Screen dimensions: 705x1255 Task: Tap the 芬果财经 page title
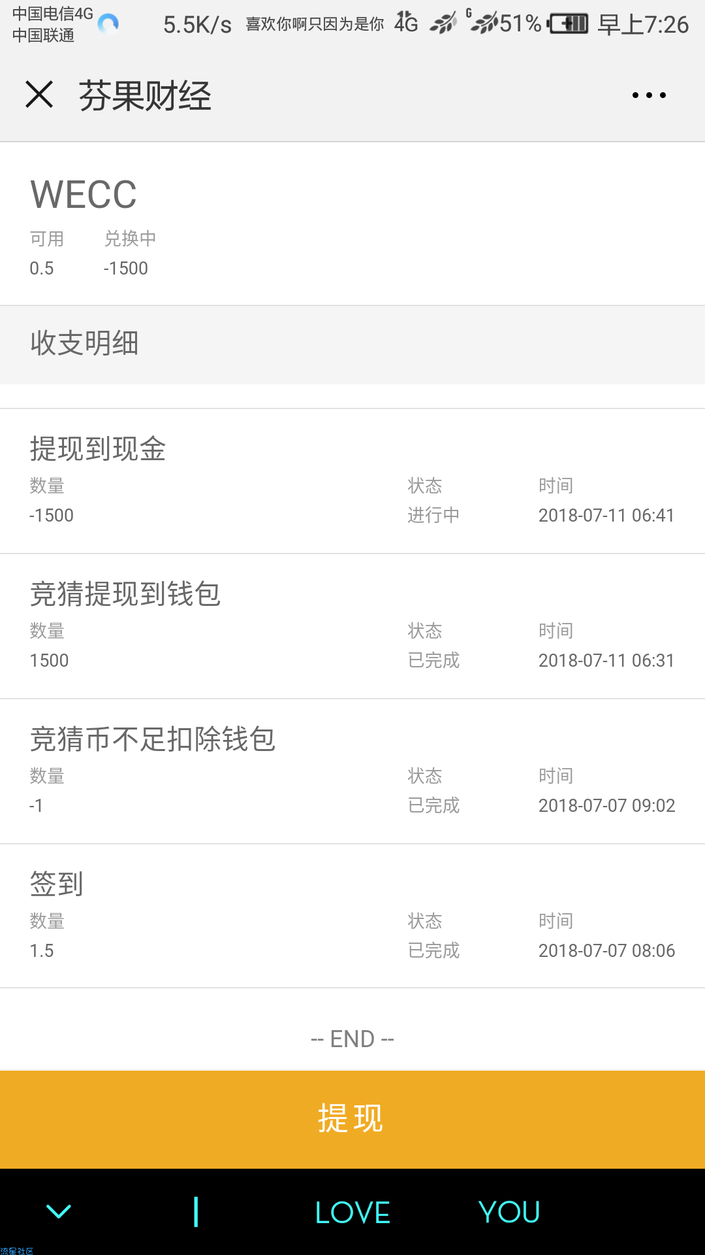click(x=145, y=96)
